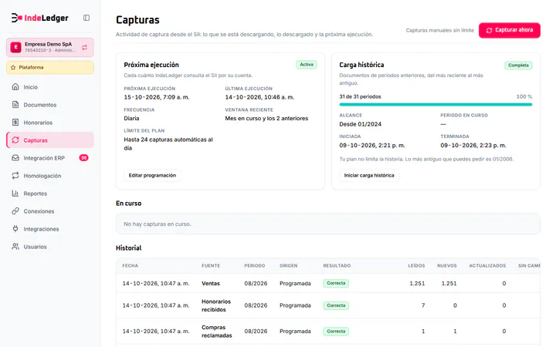Click Editar programación button
Viewport: 556px width, 347px height.
152,175
